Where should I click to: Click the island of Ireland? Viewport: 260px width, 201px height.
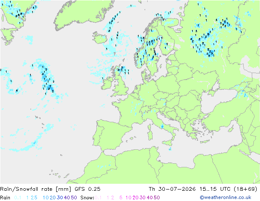pos(107,83)
